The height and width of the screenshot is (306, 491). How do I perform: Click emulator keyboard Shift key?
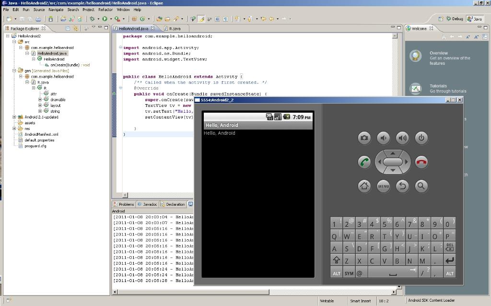pos(336,260)
